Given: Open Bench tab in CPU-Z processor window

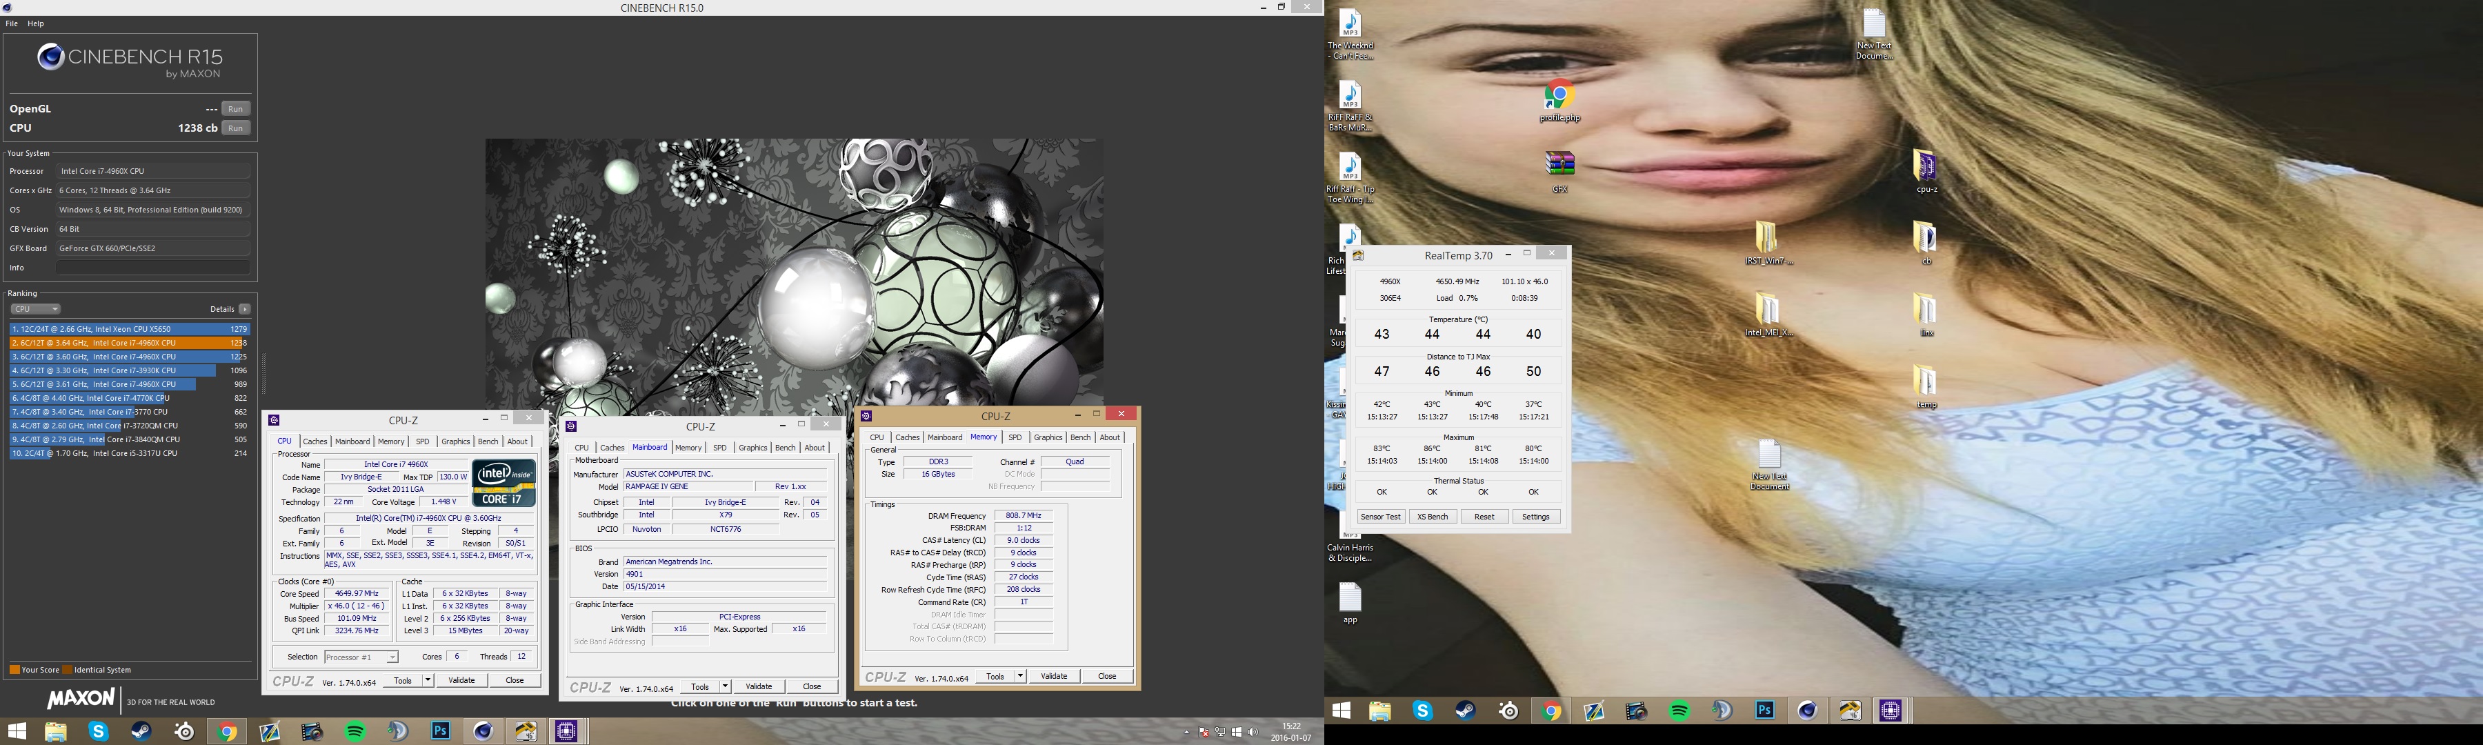Looking at the screenshot, I should coord(488,441).
